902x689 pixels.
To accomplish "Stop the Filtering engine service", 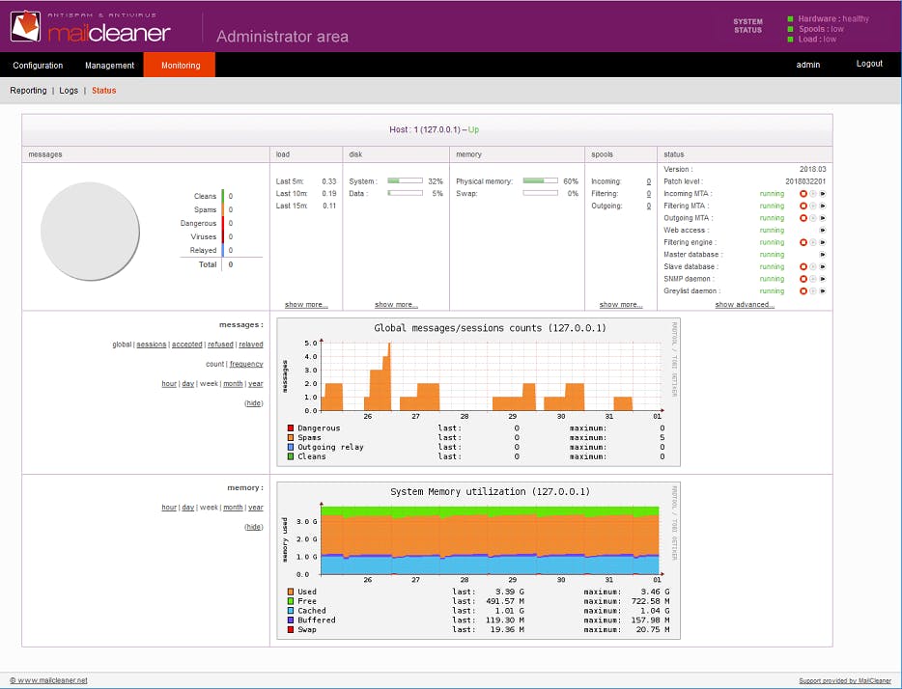I will pyautogui.click(x=803, y=242).
